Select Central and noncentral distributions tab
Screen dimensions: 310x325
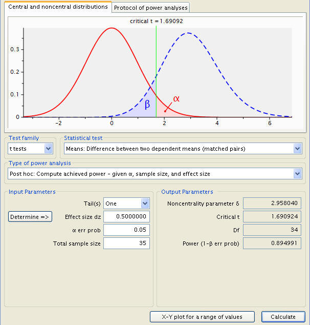(x=58, y=7)
